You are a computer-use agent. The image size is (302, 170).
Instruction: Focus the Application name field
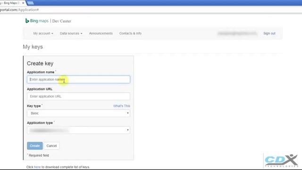point(79,79)
